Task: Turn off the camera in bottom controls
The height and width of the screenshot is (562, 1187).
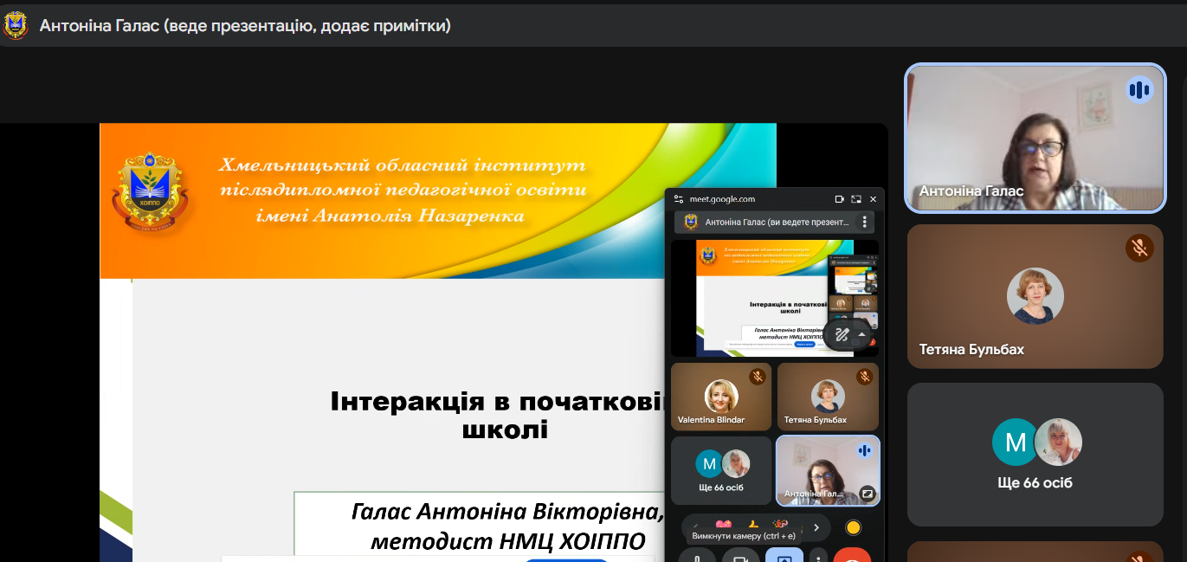Action: point(740,556)
